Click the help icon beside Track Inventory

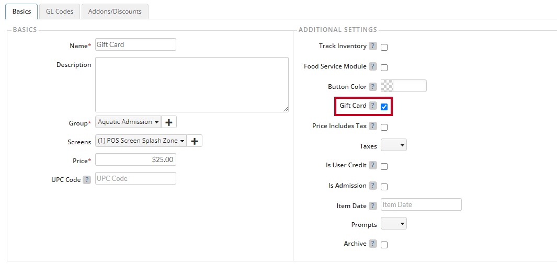[x=372, y=46]
